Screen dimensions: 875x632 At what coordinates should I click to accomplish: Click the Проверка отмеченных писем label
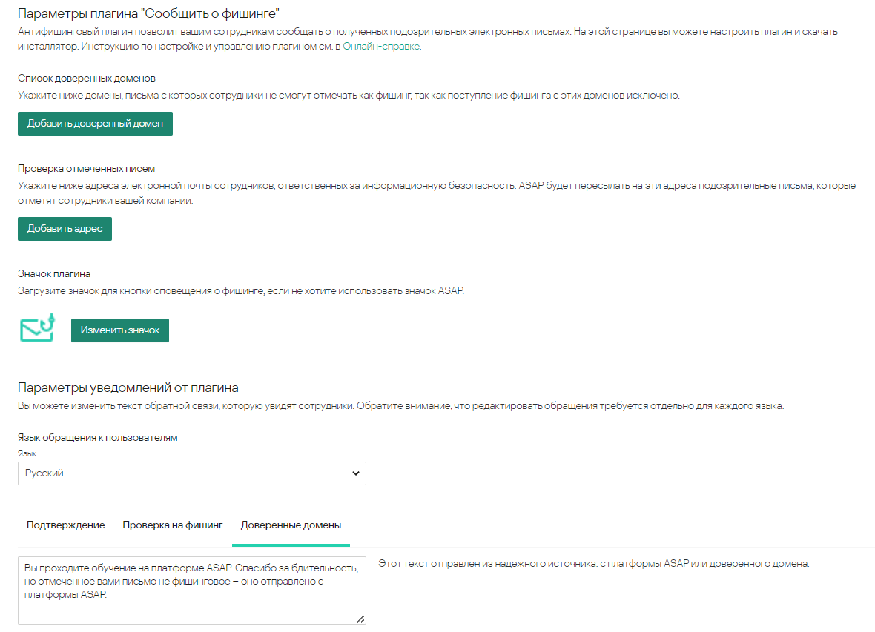(86, 168)
